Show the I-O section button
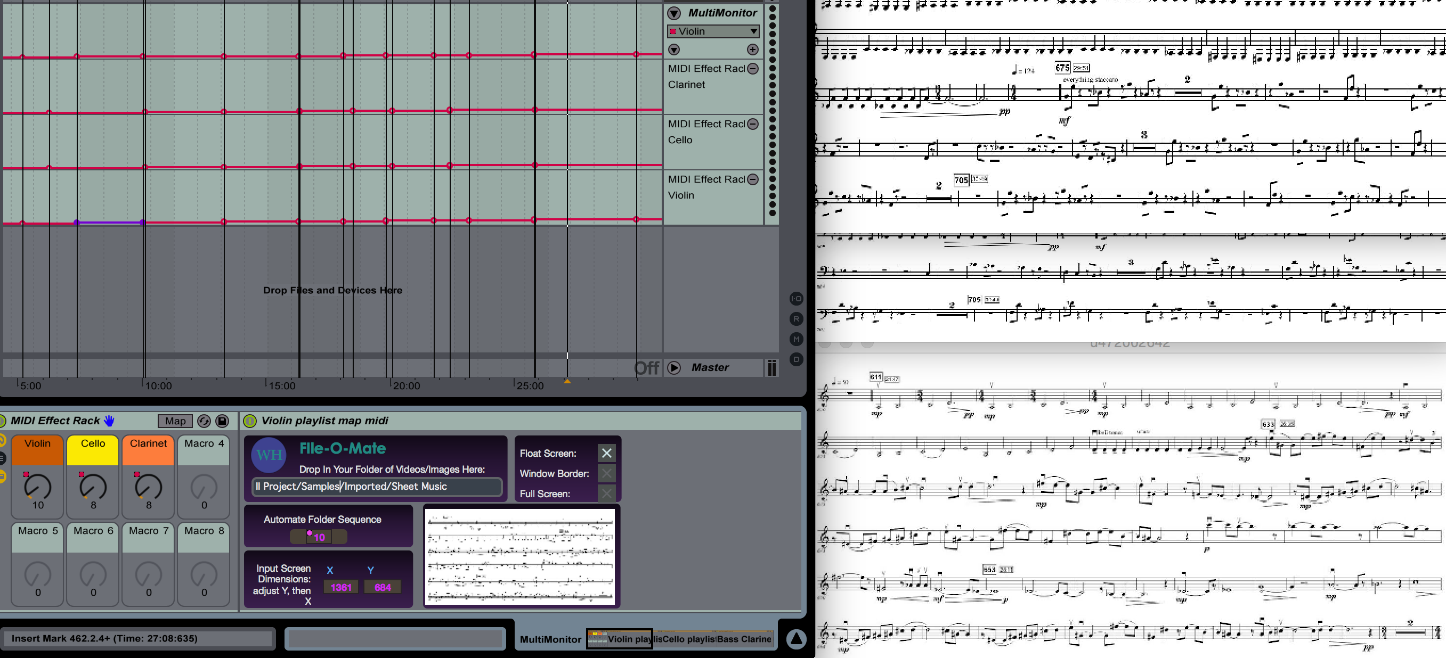This screenshot has height=658, width=1446. (796, 299)
